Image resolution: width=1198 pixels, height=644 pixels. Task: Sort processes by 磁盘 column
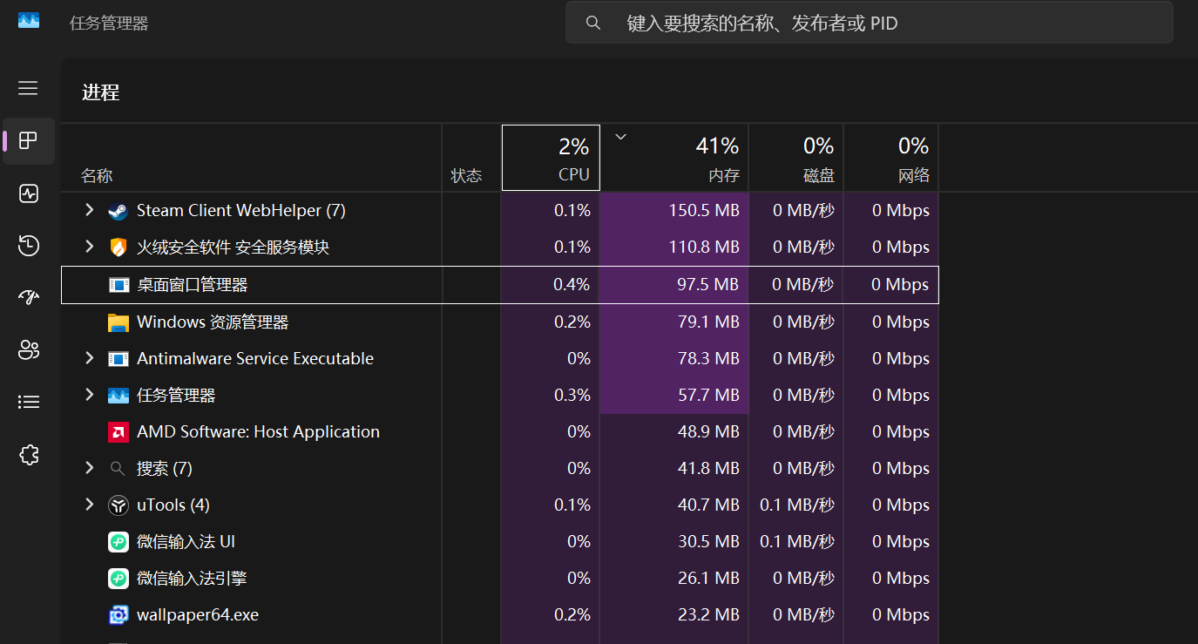[796, 158]
